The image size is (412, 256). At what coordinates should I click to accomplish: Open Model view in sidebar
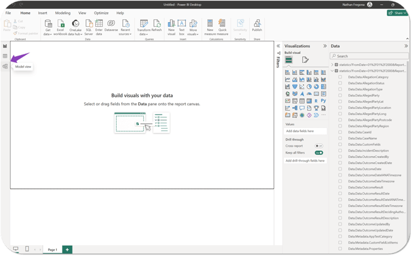5,66
